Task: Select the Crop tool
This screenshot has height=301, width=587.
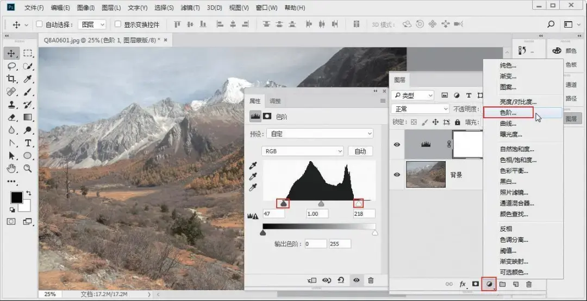Action: [x=11, y=79]
